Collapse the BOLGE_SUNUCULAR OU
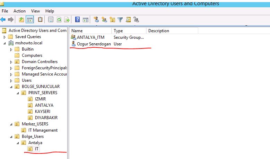This screenshot has height=159, width=270. 11,87
